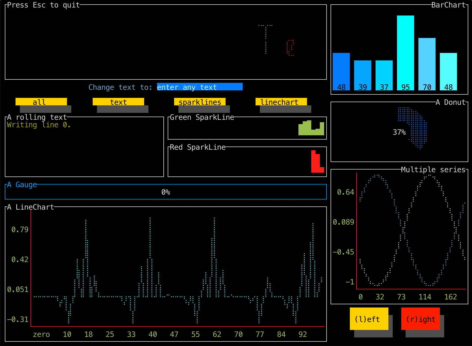The width and height of the screenshot is (472, 346).
Task: Click the 162 x-axis label
Action: tap(451, 297)
